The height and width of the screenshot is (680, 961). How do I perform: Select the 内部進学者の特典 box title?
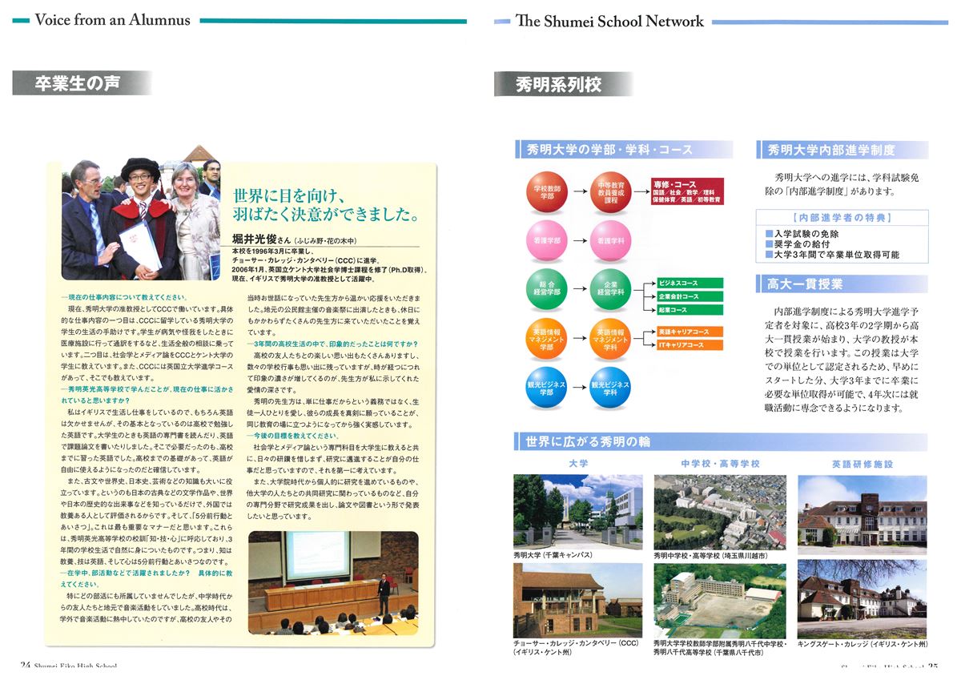tap(841, 217)
